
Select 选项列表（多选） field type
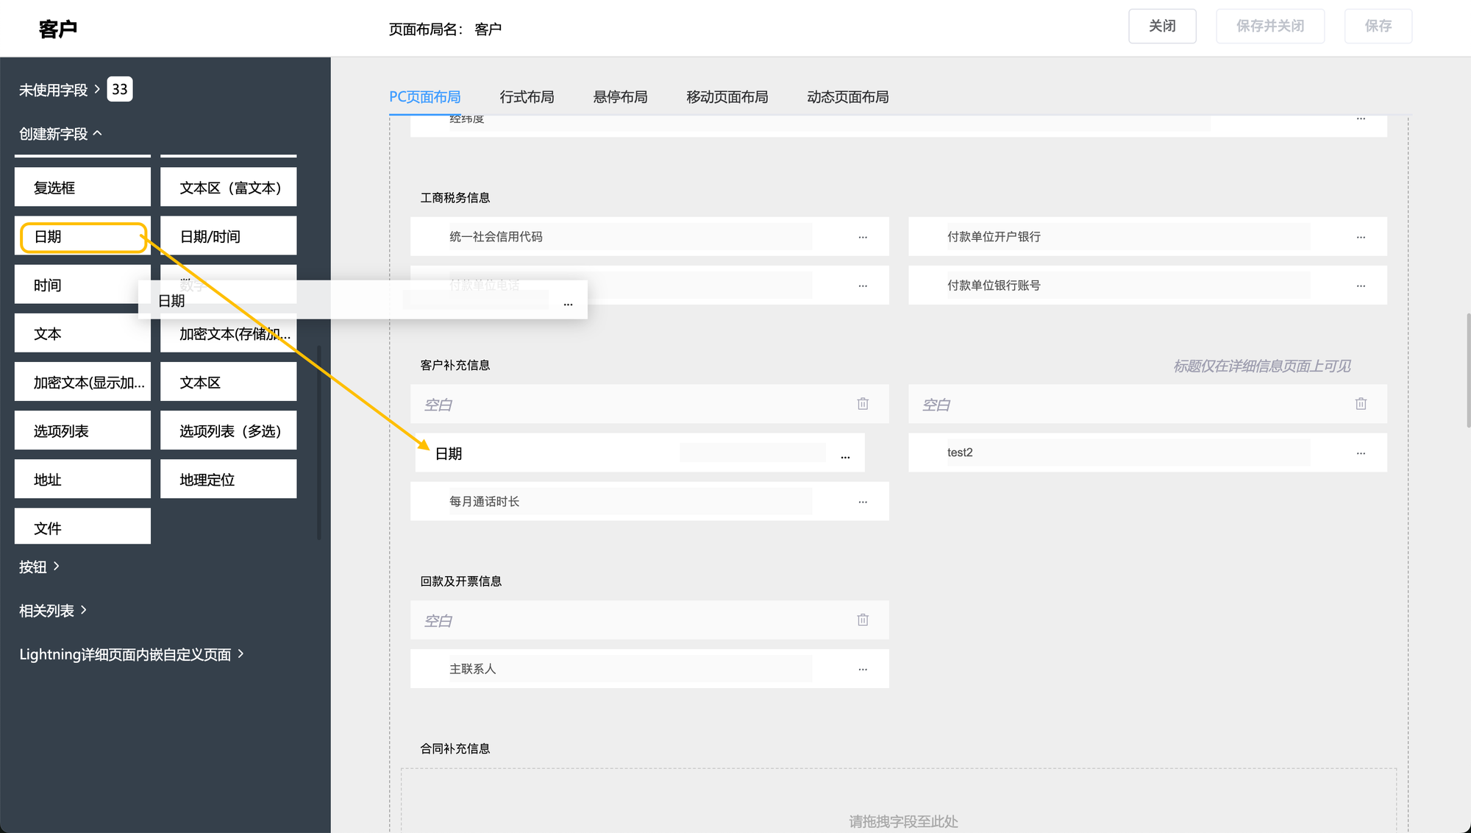coord(229,431)
